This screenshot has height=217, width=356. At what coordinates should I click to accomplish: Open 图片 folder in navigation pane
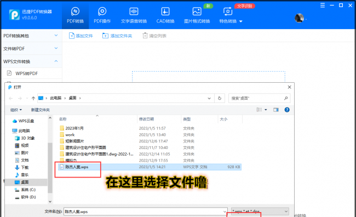22,153
